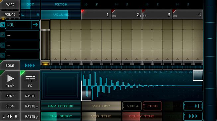Open the FX mixer panel

(30, 81)
